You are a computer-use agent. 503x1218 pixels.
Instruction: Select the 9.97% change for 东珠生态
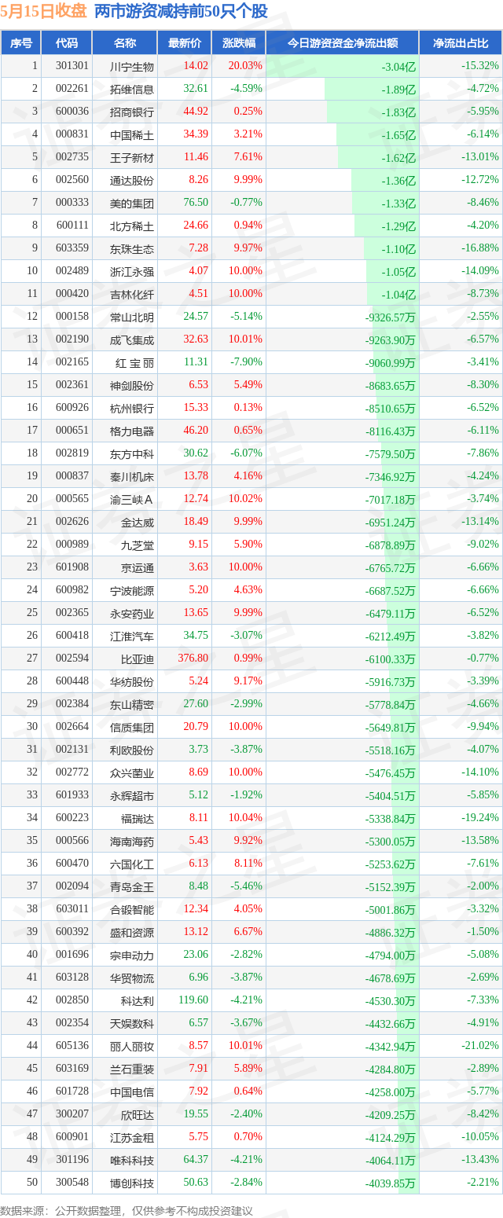click(x=248, y=248)
